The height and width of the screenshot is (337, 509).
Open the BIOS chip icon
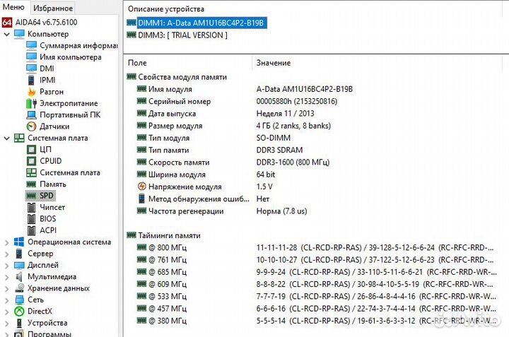tap(31, 219)
